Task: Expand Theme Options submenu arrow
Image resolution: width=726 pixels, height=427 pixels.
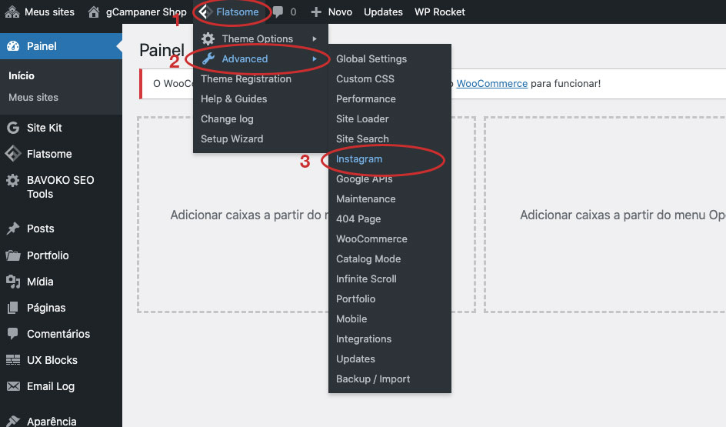Action: [x=315, y=38]
